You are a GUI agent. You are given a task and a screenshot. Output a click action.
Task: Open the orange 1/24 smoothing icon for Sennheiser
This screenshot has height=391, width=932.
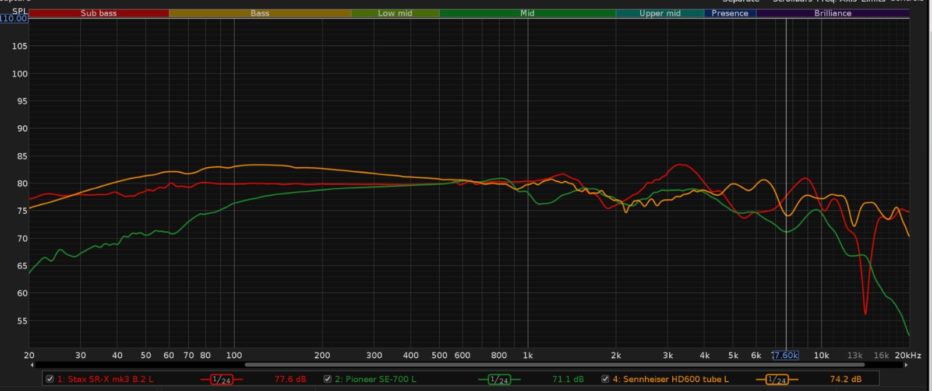(x=777, y=379)
